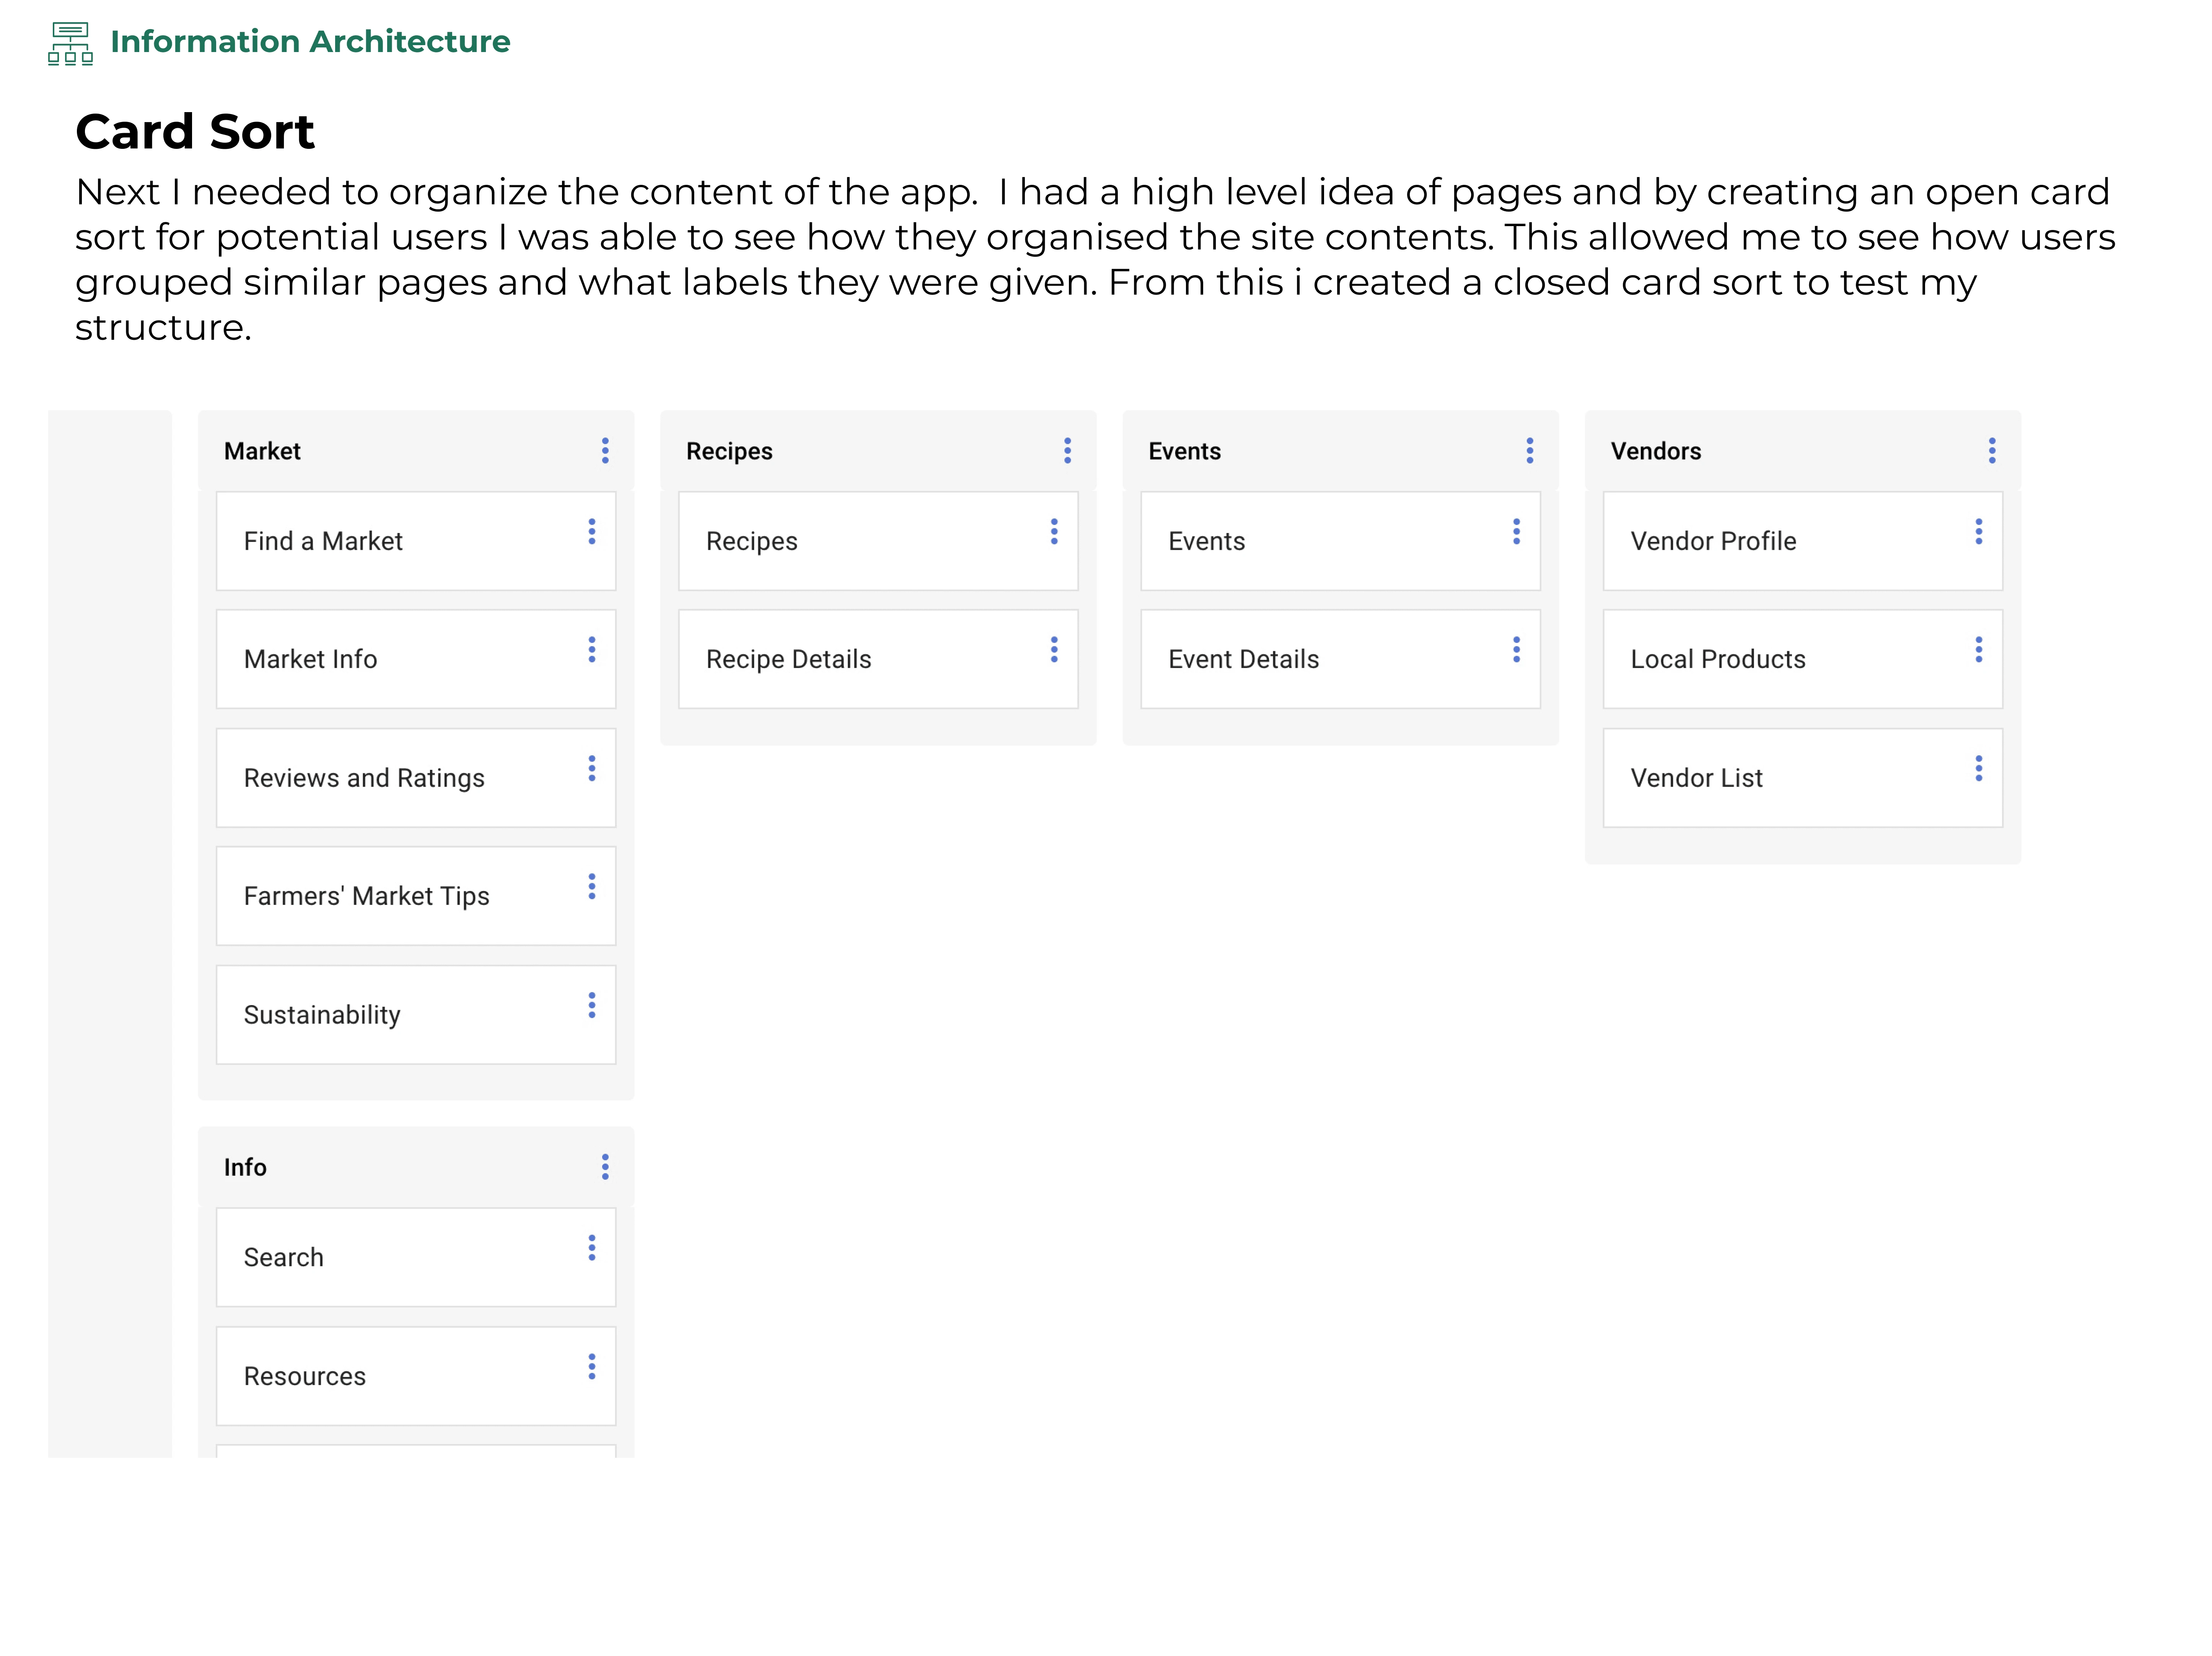Viewport: 2212px width, 1656px height.
Task: Open the Info group options menu
Action: 605,1167
